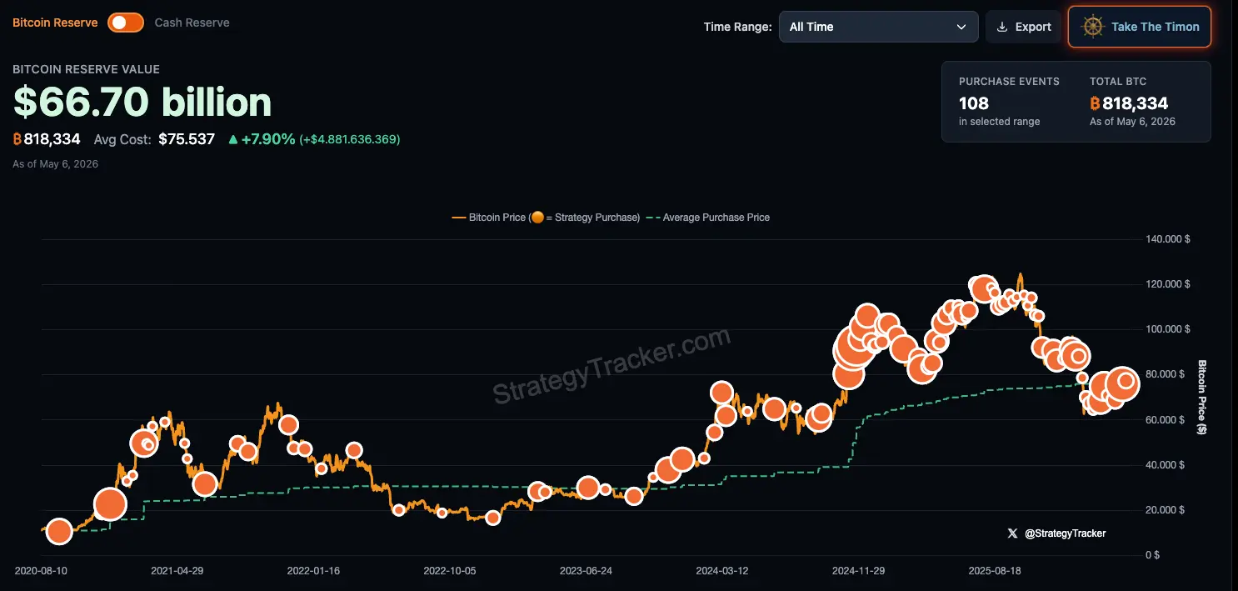This screenshot has width=1238, height=591.
Task: Click the orange circle icon in legend
Action: (x=537, y=218)
